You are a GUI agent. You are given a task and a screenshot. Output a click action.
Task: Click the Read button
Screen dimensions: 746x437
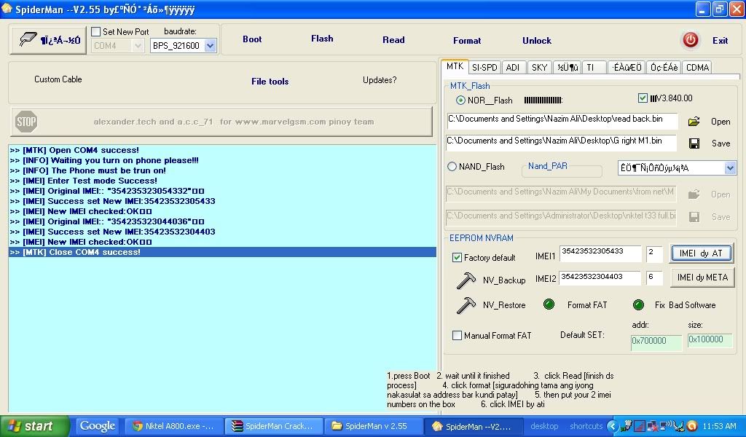click(393, 40)
